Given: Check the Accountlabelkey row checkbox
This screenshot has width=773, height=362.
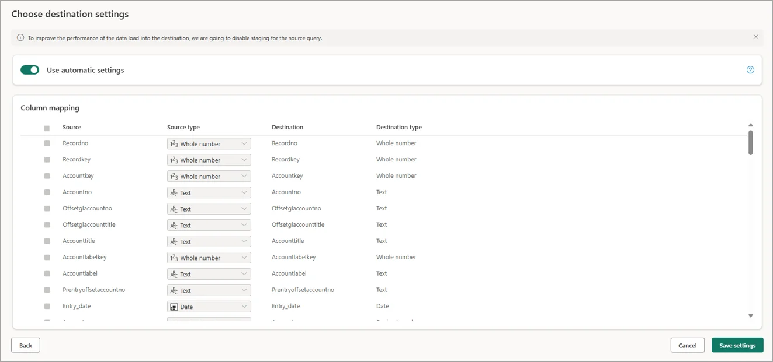Looking at the screenshot, I should click(47, 258).
